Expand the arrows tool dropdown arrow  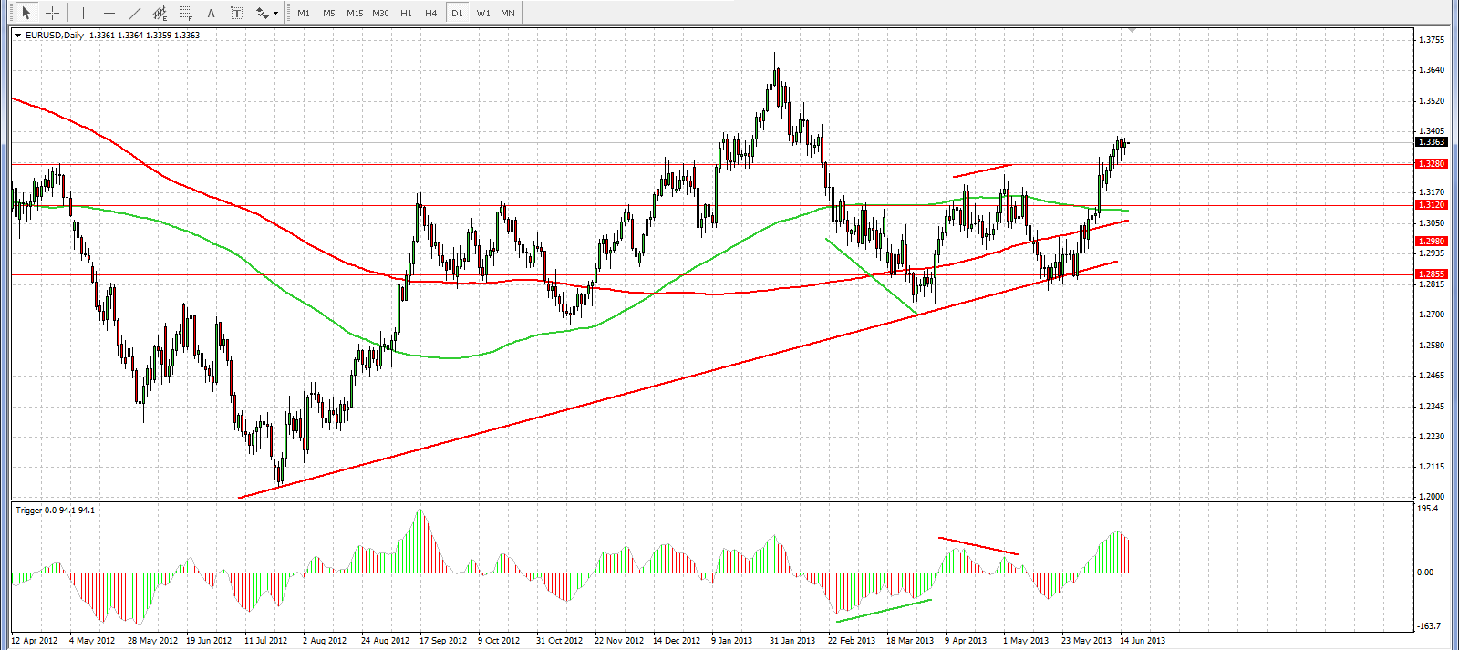(275, 13)
